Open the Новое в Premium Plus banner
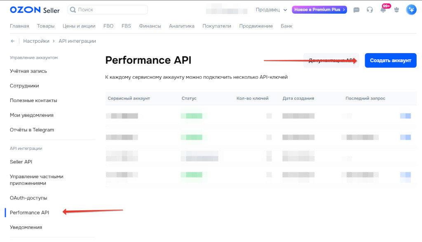 point(319,10)
